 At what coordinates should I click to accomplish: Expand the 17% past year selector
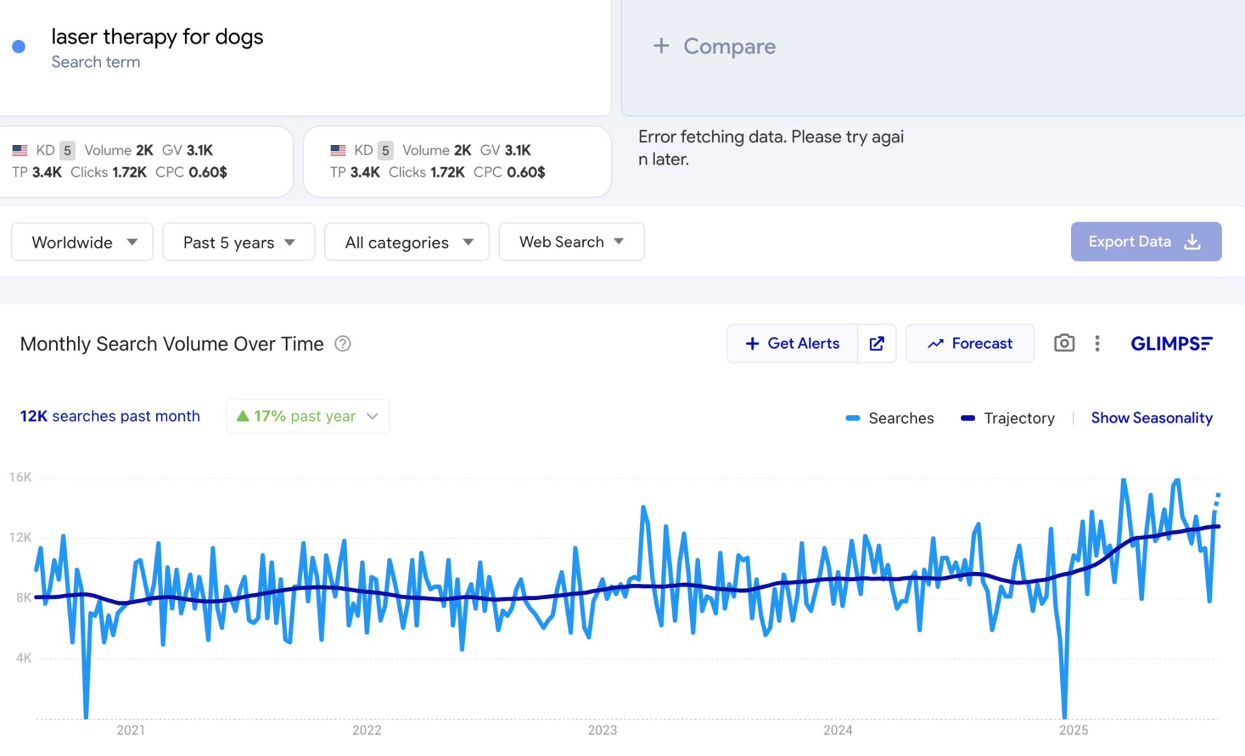pyautogui.click(x=308, y=416)
